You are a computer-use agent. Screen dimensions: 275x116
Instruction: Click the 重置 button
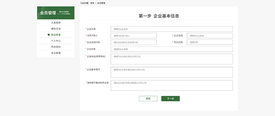[x=148, y=99]
